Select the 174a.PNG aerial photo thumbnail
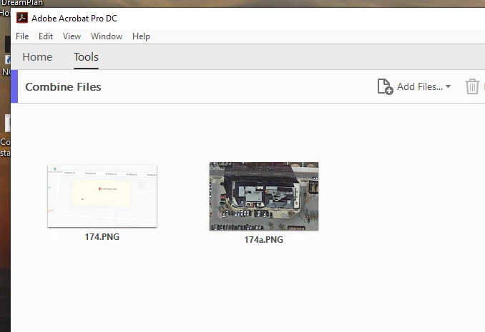Screen dimensions: 485x332 264,196
